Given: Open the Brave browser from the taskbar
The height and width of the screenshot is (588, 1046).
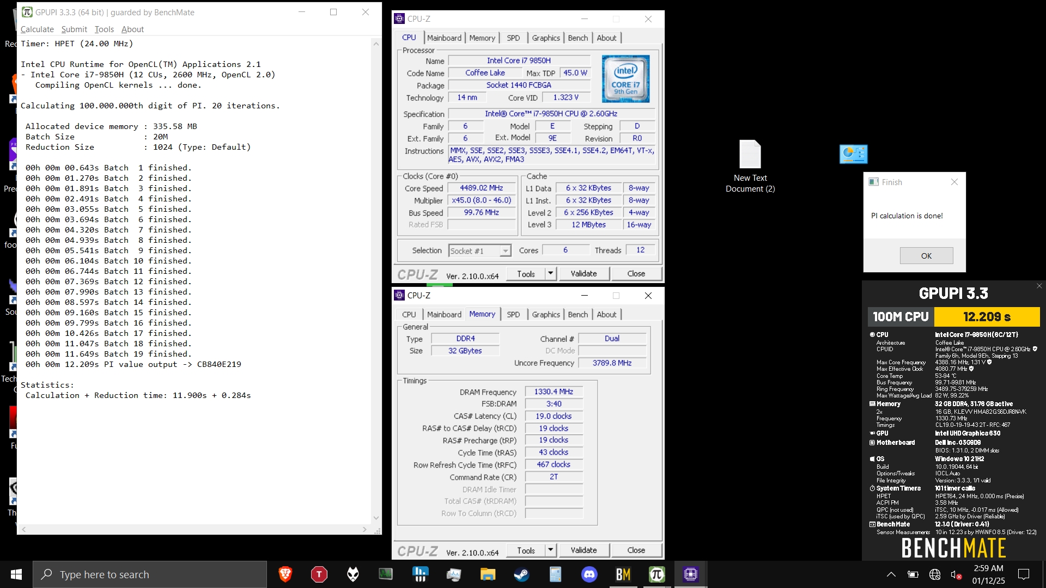Looking at the screenshot, I should 285,574.
